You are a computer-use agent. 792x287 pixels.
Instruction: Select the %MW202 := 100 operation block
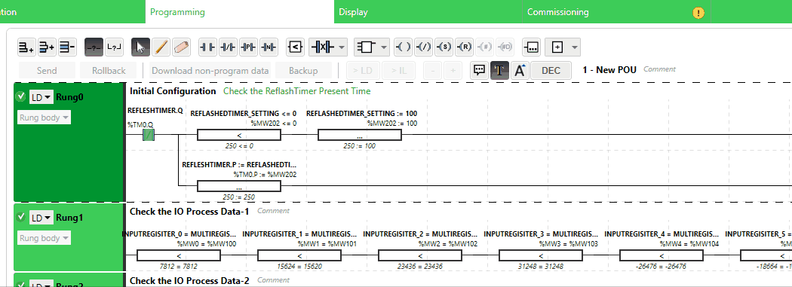pyautogui.click(x=359, y=135)
